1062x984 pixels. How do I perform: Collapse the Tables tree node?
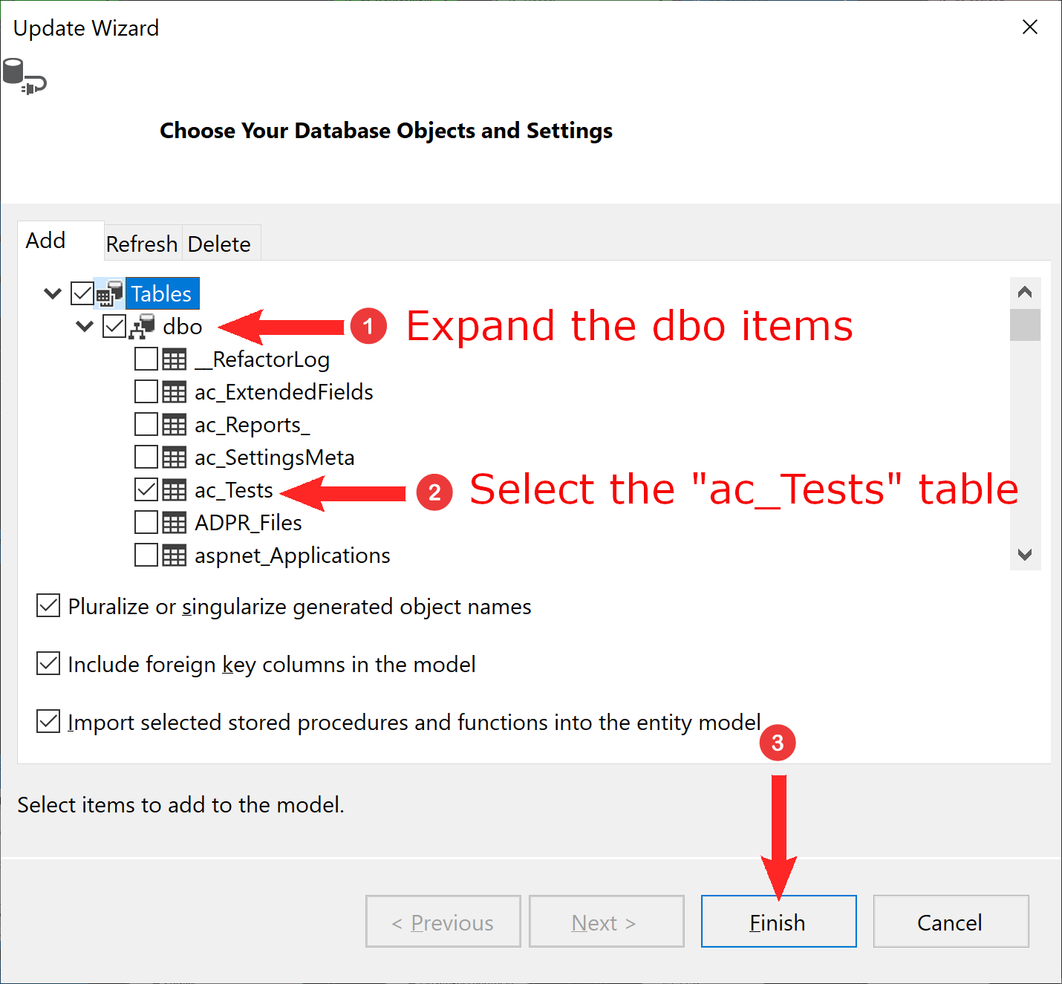click(53, 293)
